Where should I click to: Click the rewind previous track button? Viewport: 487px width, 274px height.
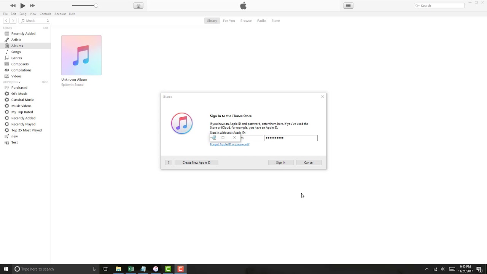pos(13,6)
